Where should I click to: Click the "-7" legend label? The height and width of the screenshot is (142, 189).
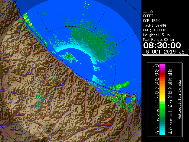pyautogui.click(x=157, y=133)
